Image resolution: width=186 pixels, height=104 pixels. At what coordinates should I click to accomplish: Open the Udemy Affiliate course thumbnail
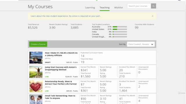pos(36,57)
